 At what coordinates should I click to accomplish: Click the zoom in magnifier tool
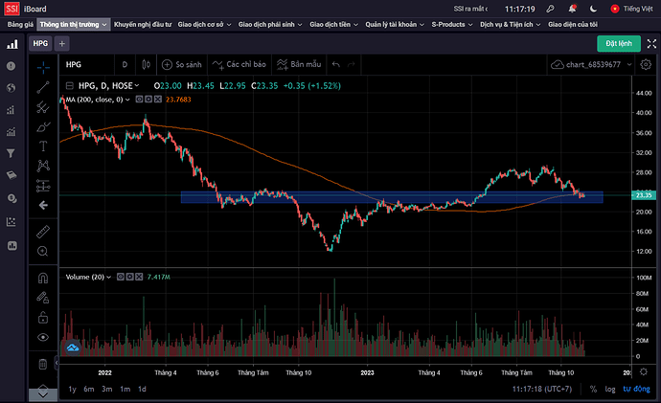coord(43,252)
